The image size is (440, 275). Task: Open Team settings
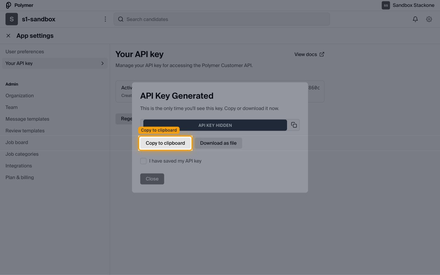[11, 107]
